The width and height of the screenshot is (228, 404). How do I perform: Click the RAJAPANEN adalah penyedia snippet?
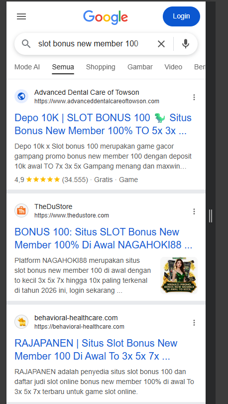pos(104,382)
